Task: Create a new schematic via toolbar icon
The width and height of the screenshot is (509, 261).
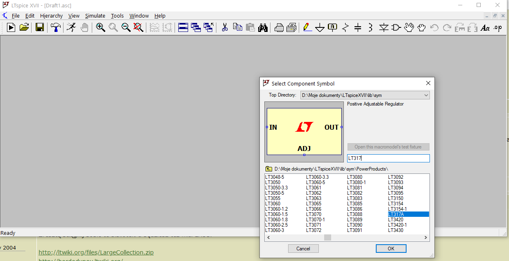Action: click(x=11, y=27)
